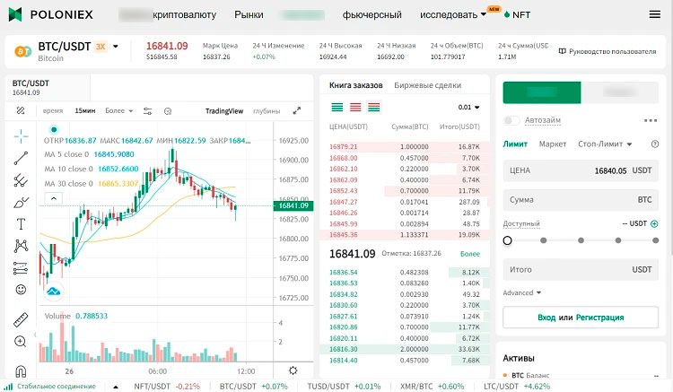The image size is (673, 392).
Task: Select the Маркет order tab
Action: pyautogui.click(x=553, y=144)
